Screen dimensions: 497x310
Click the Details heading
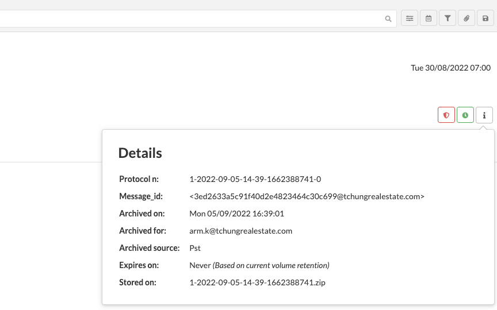(140, 153)
